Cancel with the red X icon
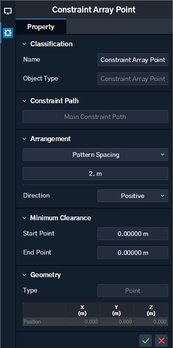 point(161,341)
